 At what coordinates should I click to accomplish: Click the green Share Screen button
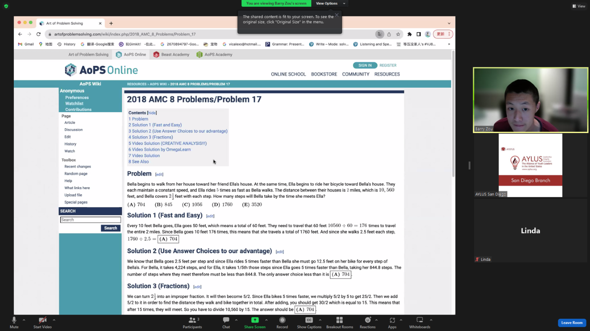click(255, 323)
